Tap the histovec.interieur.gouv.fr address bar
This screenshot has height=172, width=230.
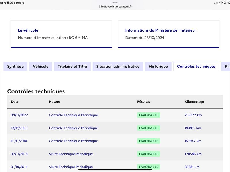tap(115, 7)
